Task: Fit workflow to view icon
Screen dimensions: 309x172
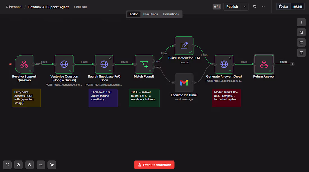Action: [x=7, y=165]
